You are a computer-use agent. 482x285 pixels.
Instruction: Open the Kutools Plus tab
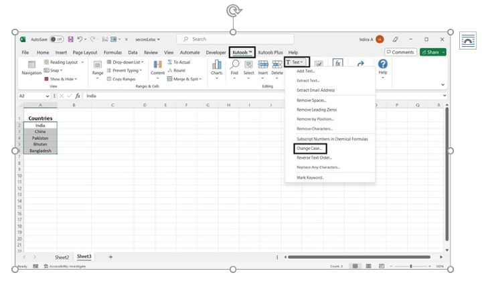(270, 52)
